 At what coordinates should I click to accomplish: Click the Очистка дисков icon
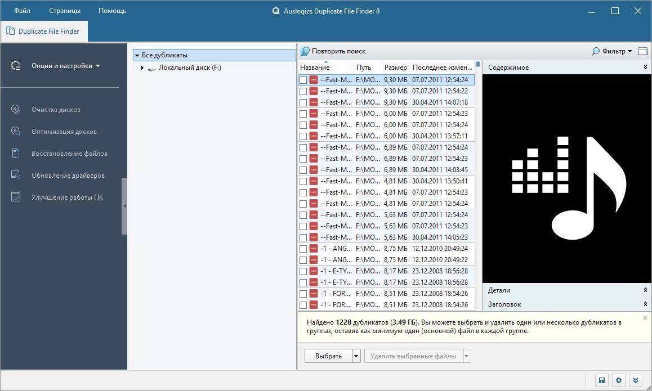tap(15, 109)
